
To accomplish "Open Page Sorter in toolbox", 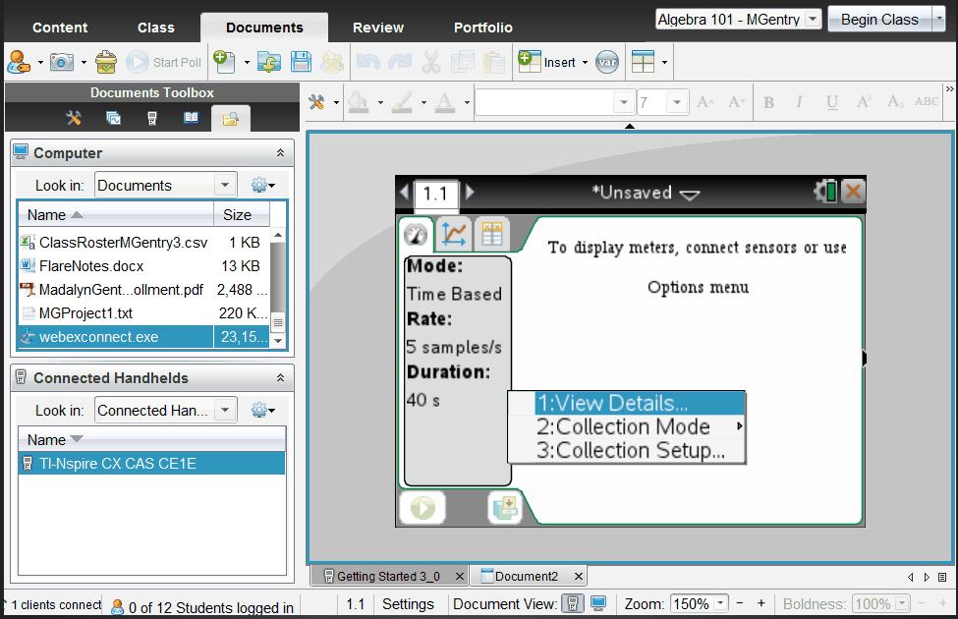I will click(113, 118).
